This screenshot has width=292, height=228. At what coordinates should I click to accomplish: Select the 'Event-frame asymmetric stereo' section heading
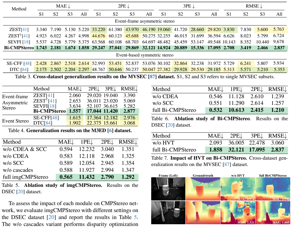145,21
